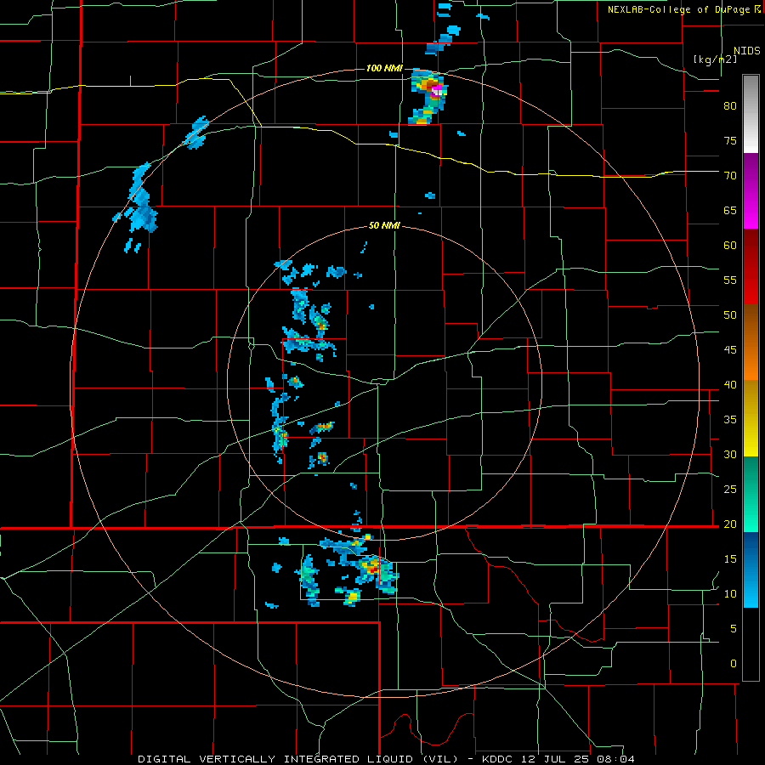Click the 100 NMI range ring label

(x=384, y=68)
